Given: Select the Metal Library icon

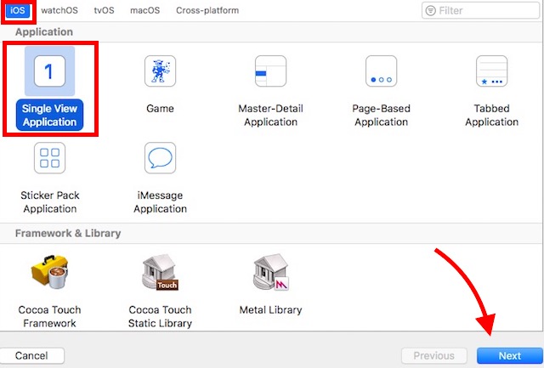Looking at the screenshot, I should point(270,272).
